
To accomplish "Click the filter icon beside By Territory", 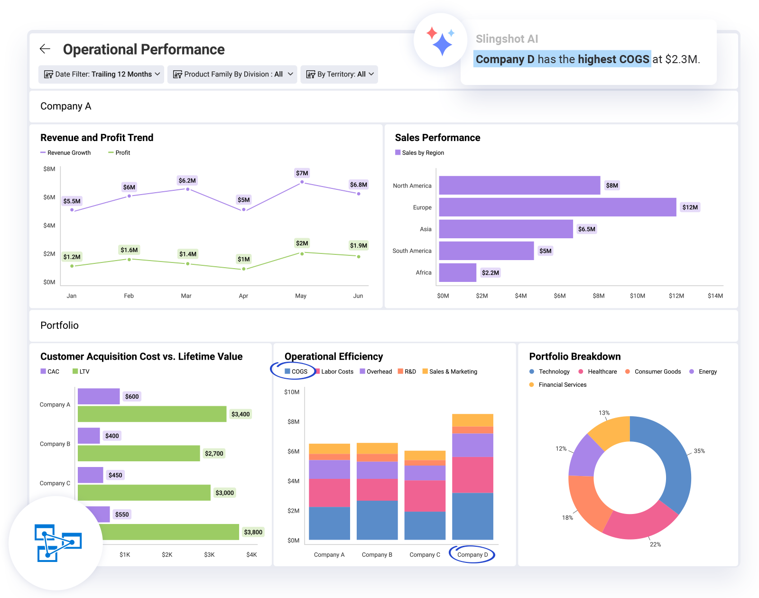I will pyautogui.click(x=311, y=75).
